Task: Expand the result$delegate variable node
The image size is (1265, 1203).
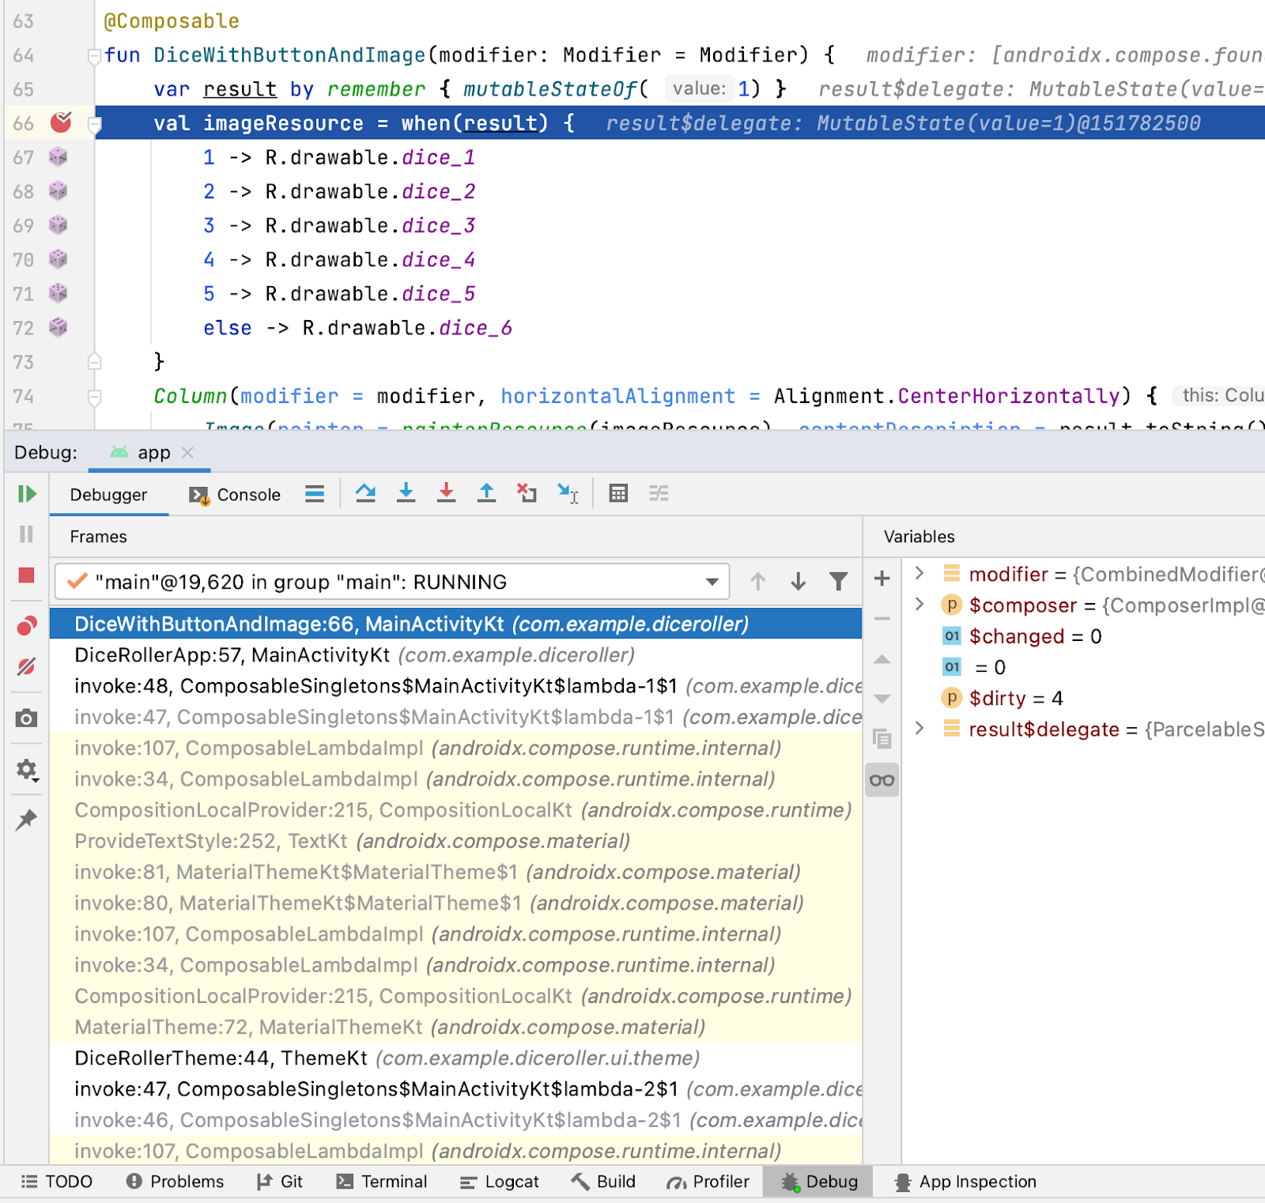Action: point(919,728)
